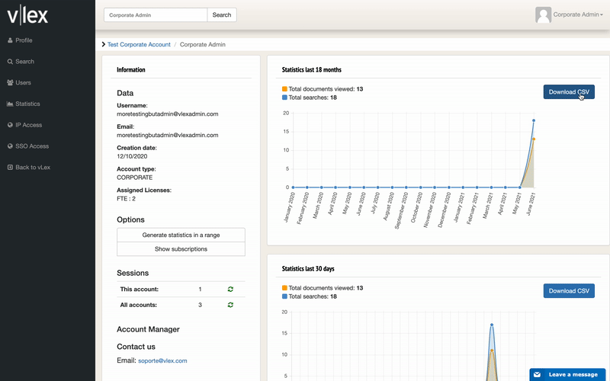
Task: Click the Statistics last 18 months title
Action: pos(312,69)
